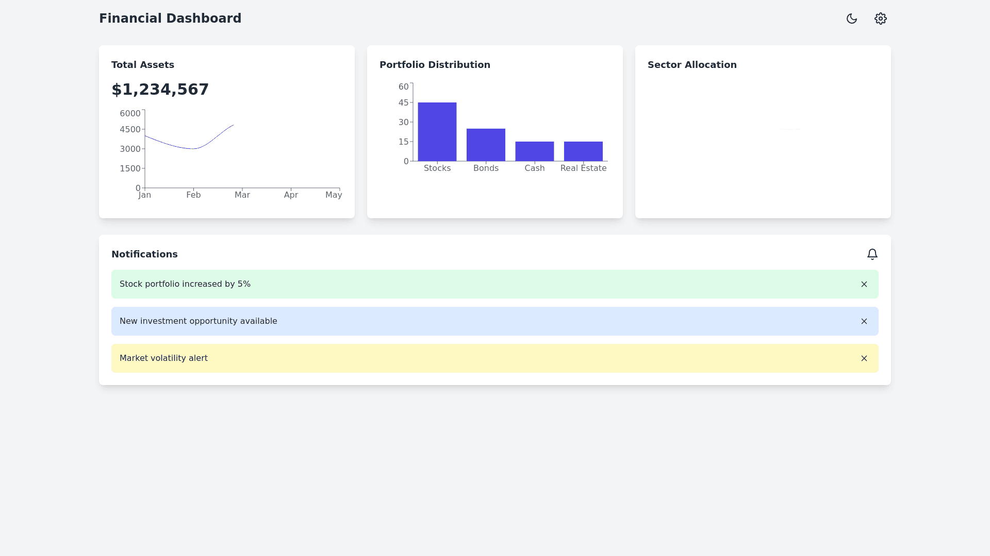The width and height of the screenshot is (990, 556).
Task: Dismiss the stock portfolio increase notification
Action: click(864, 284)
